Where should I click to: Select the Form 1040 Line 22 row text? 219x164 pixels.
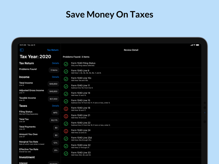91,124
